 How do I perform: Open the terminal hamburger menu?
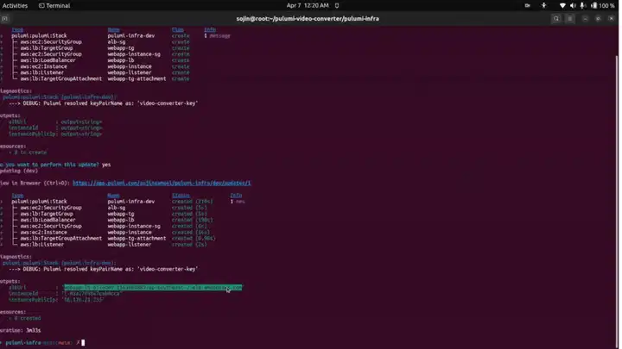click(570, 19)
